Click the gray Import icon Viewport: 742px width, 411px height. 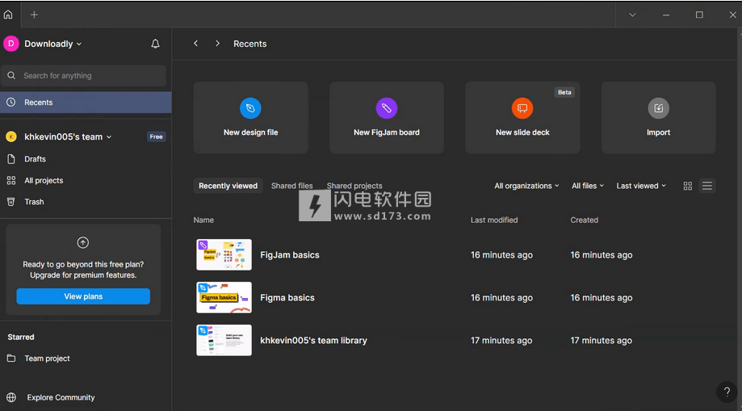pos(658,108)
